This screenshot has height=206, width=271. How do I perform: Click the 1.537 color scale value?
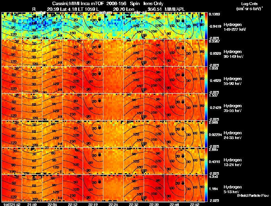[213, 95]
